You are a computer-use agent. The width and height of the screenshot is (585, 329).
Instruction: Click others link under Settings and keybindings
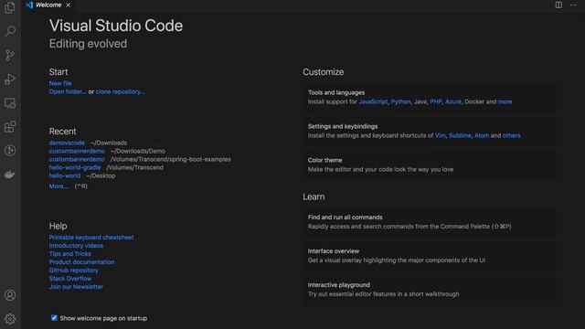tap(511, 135)
